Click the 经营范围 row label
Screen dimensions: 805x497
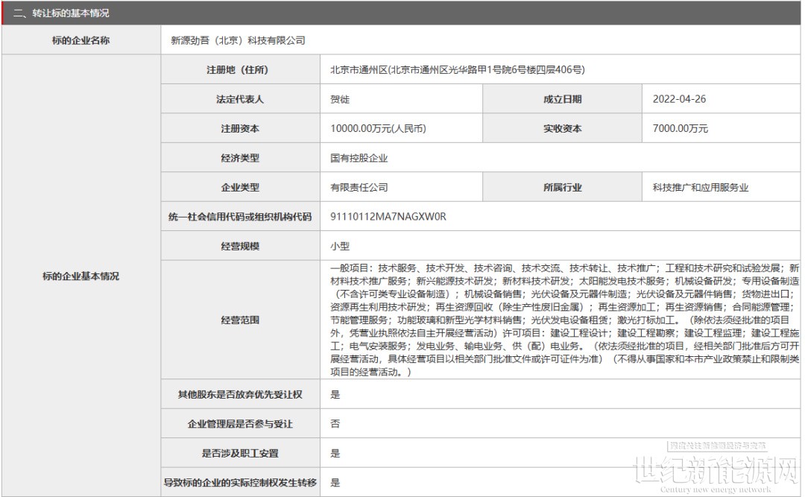pyautogui.click(x=240, y=320)
